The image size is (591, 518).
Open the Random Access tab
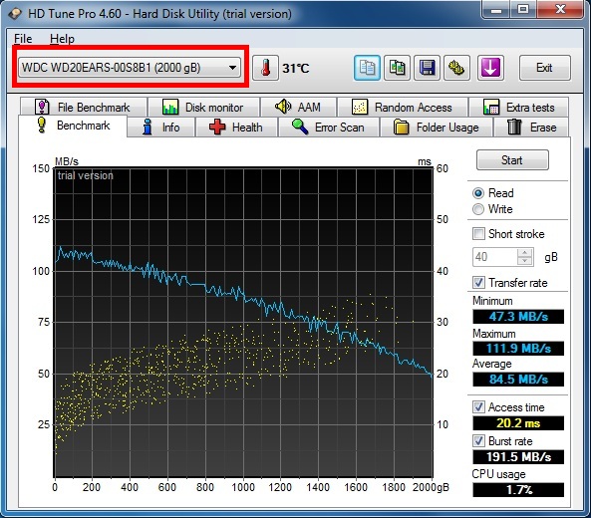(x=403, y=107)
